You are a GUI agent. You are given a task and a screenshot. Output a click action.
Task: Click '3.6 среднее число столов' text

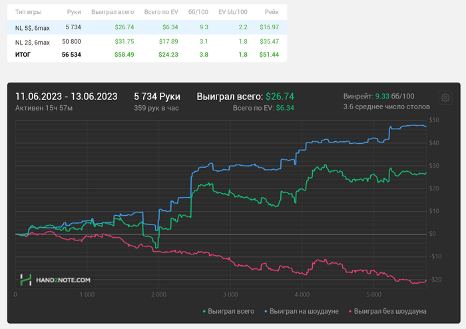click(386, 107)
